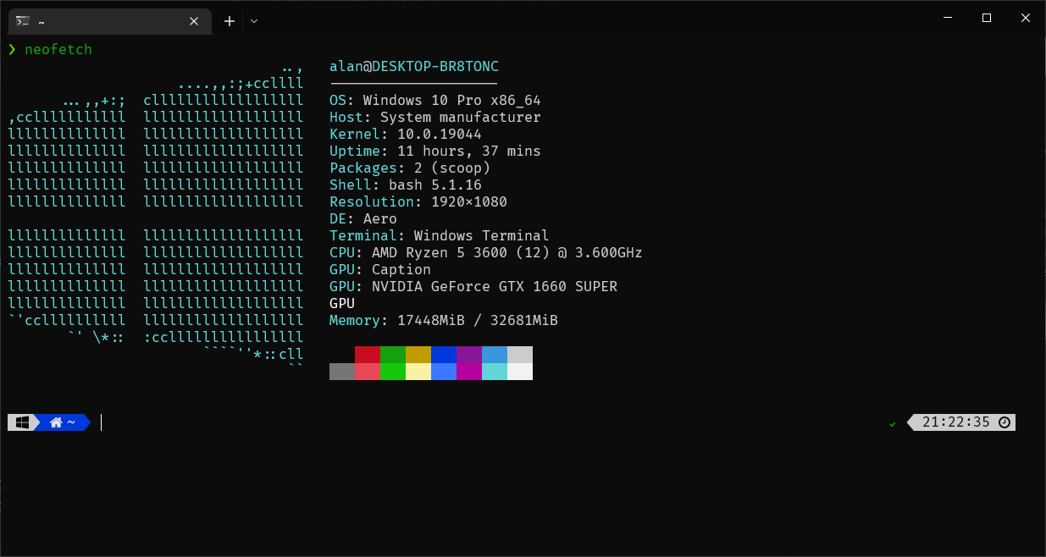Click the CPU: AMD Ryzen 5 3600 line
Screen dimensions: 1046x557
tap(486, 253)
